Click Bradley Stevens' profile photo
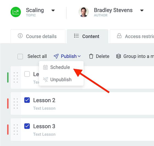 [x=83, y=12]
